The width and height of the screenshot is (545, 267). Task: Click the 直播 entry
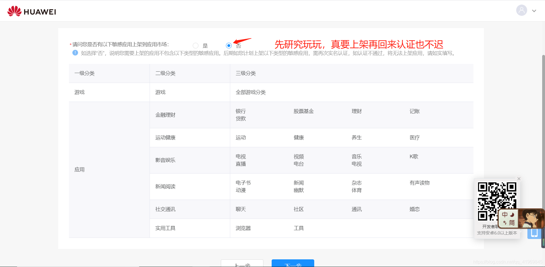[x=241, y=164]
